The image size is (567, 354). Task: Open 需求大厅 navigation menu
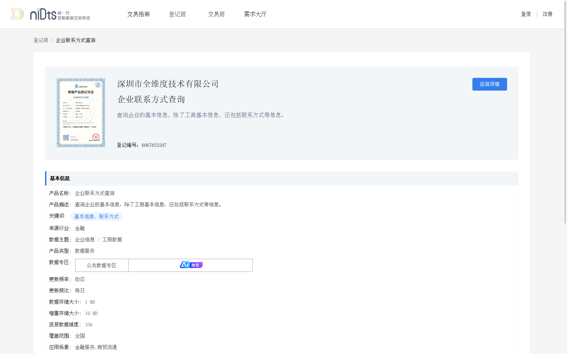(255, 14)
